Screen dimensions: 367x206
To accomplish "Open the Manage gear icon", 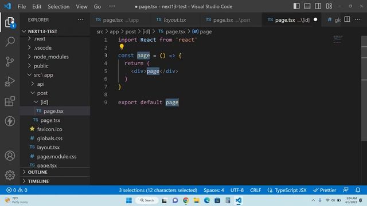I will [10, 175].
